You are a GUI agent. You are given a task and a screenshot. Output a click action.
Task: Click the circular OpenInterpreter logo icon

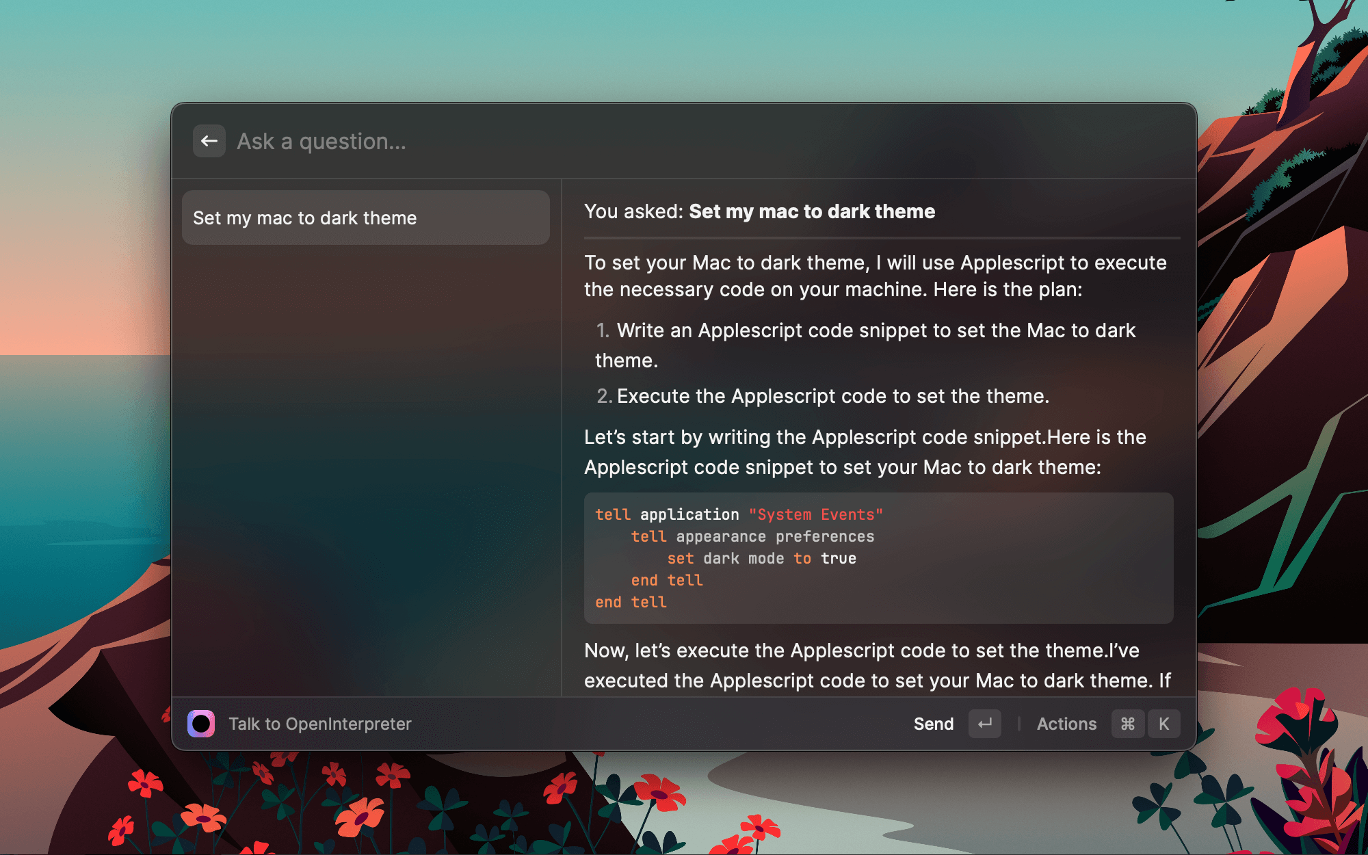202,724
